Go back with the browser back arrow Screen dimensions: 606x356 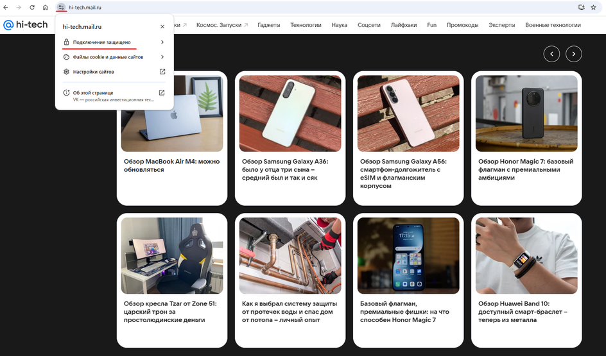5,7
